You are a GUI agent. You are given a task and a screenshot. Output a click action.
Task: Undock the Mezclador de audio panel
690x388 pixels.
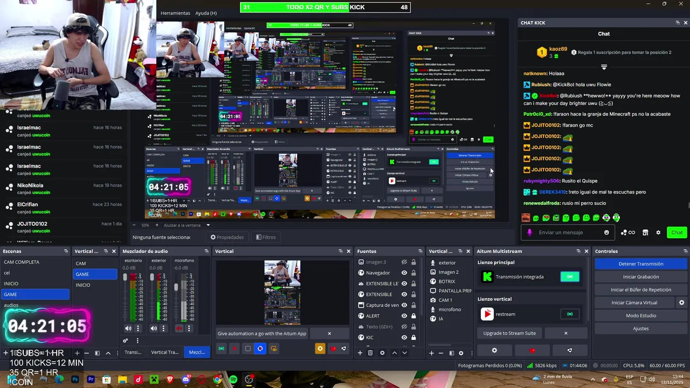[206, 251]
